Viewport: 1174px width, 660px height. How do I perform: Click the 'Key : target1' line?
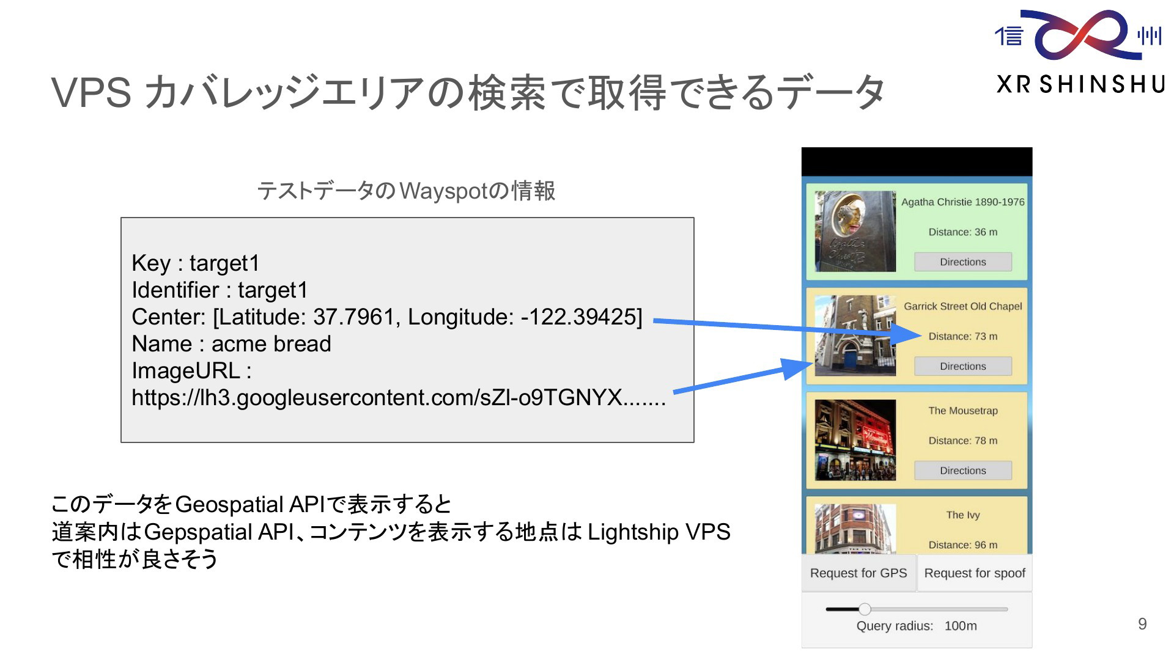(196, 263)
